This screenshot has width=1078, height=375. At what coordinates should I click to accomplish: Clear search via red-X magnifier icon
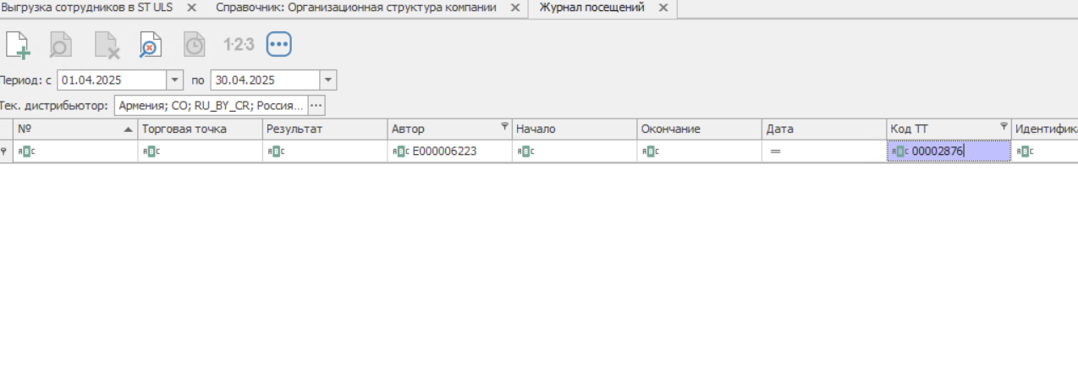pyautogui.click(x=151, y=44)
